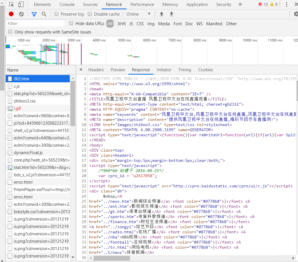The width and height of the screenshot is (298, 262).
Task: Filter requests by XHR
Action: point(122,24)
